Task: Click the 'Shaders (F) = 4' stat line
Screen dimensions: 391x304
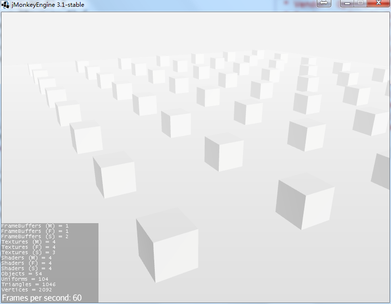Action: coord(26,263)
